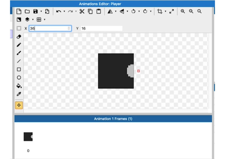Screen dimensions: 225x159
Task: Open the save options dropdown arrow
Action: (x=41, y=11)
